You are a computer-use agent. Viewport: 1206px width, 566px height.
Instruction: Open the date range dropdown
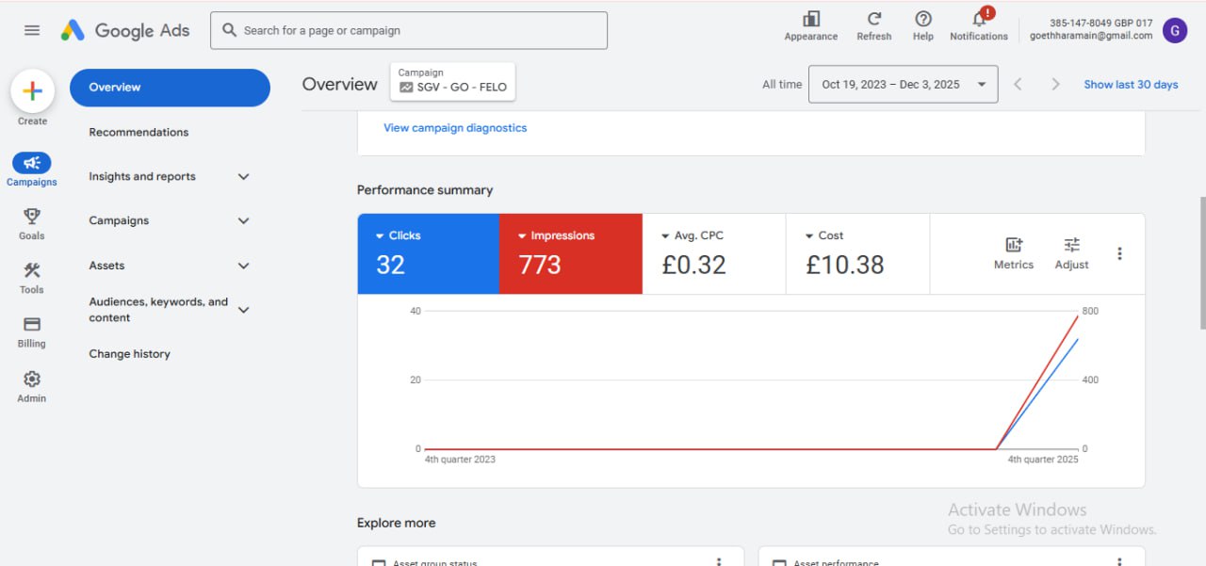904,84
